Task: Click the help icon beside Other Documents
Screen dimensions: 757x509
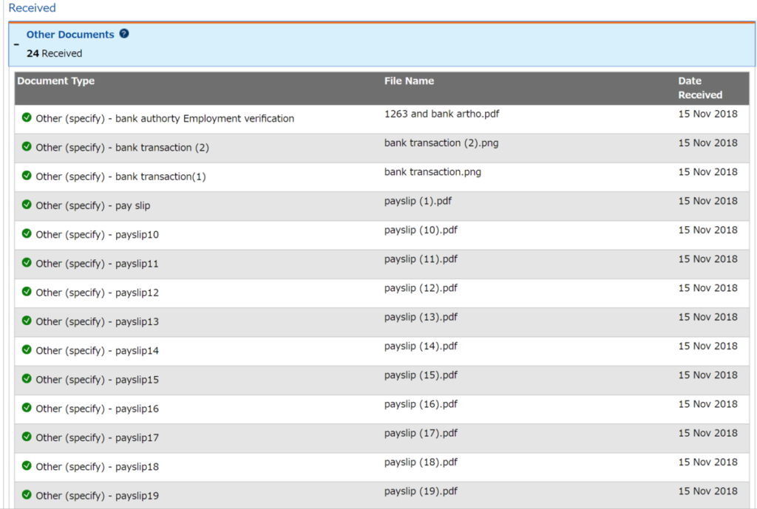Action: tap(124, 34)
